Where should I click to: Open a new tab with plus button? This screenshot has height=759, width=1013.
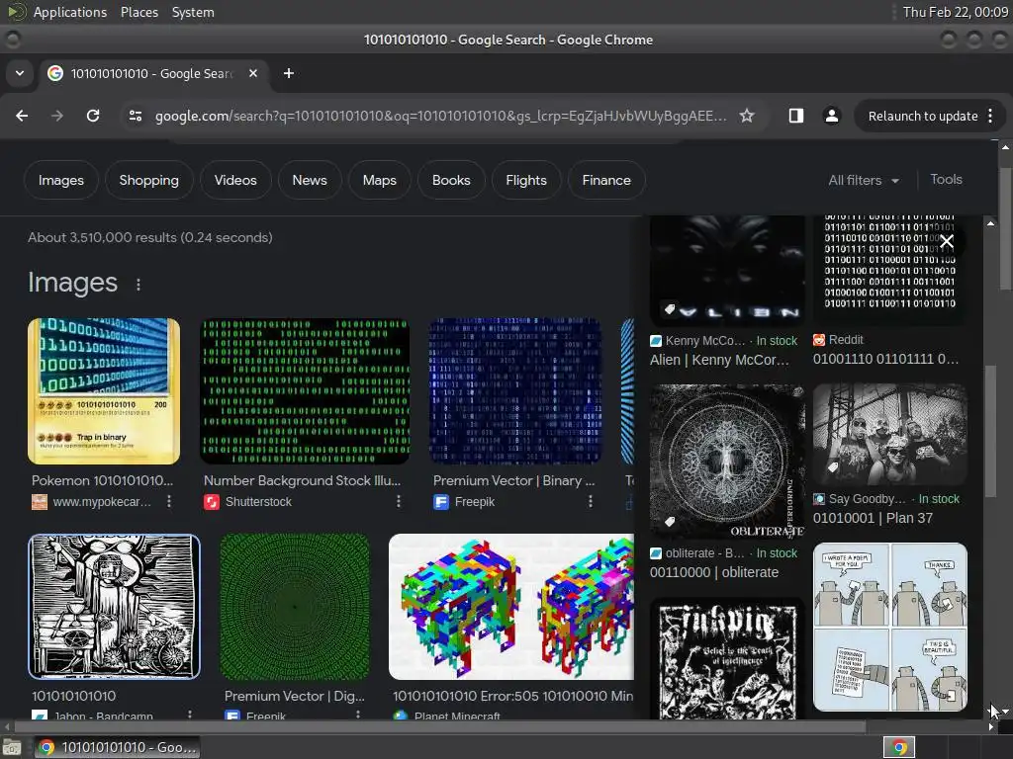click(x=289, y=73)
